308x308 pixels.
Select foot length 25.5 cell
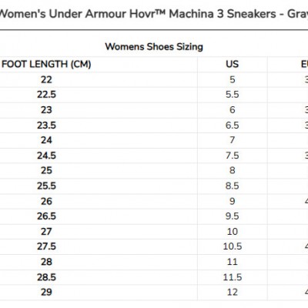(46, 186)
